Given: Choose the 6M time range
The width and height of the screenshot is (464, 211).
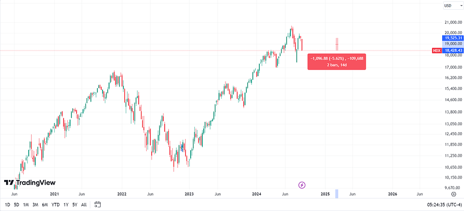Looking at the screenshot, I should pyautogui.click(x=45, y=205).
